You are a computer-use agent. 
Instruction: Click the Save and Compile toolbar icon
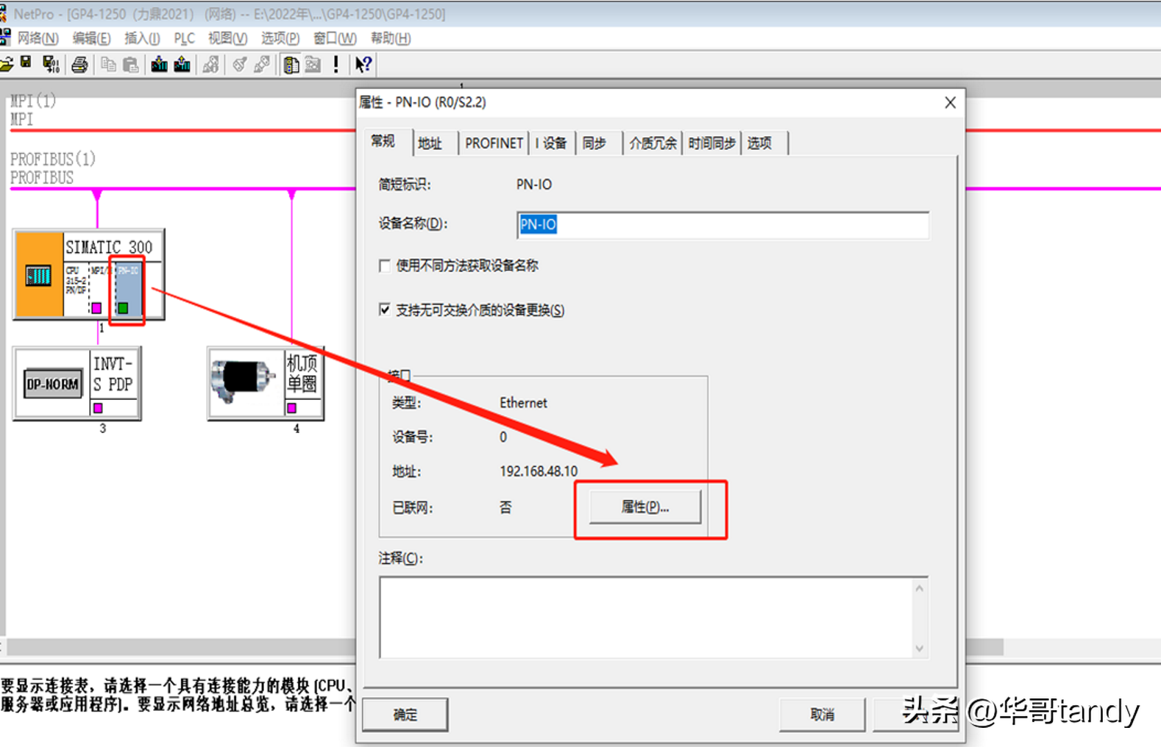click(x=51, y=65)
